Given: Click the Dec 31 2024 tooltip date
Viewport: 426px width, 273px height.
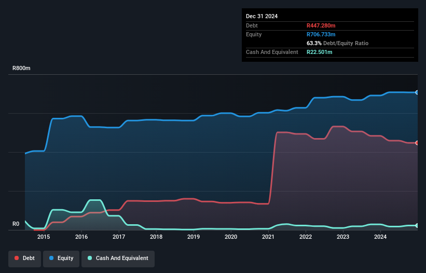Looking at the screenshot, I should point(262,16).
